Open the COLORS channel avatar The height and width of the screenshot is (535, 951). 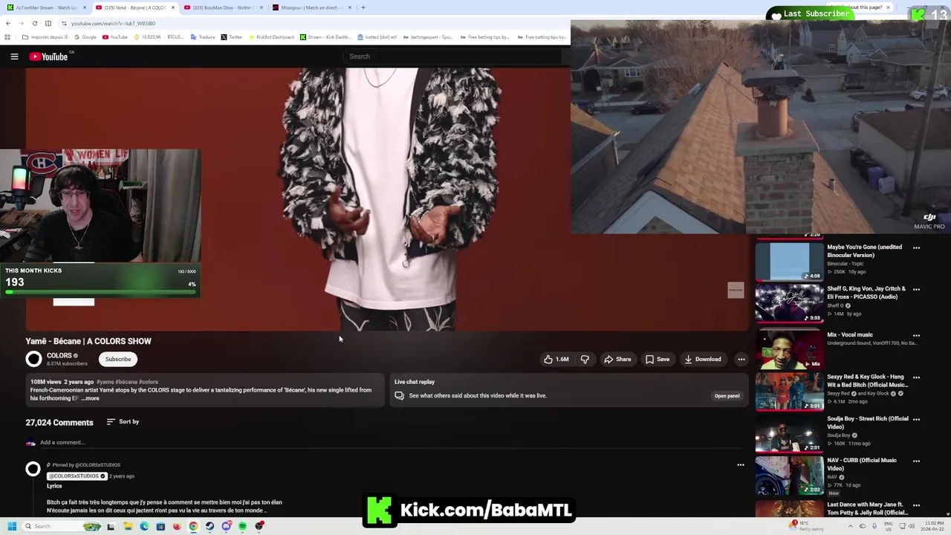click(x=33, y=360)
